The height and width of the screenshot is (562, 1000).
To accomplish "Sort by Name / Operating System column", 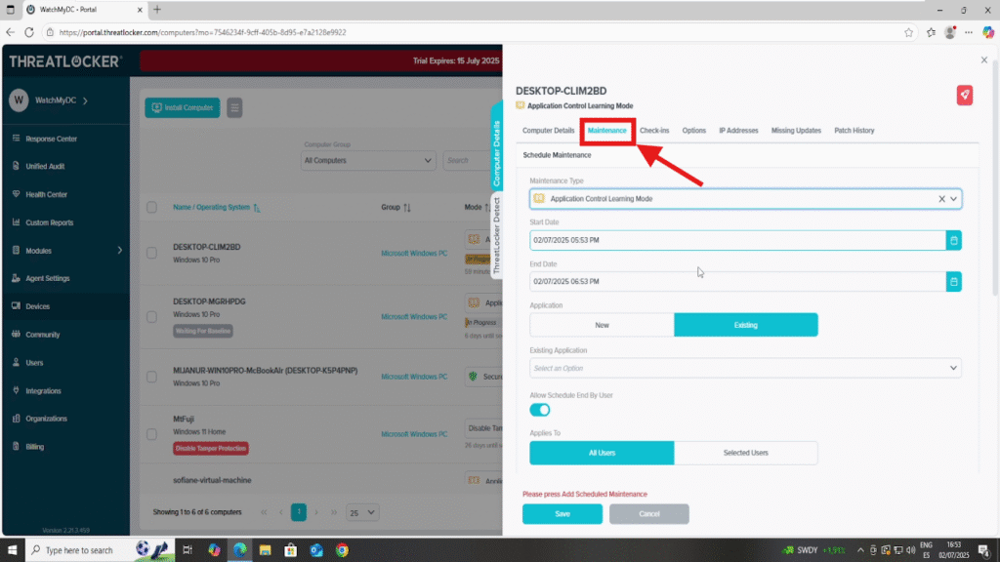I will coord(216,207).
